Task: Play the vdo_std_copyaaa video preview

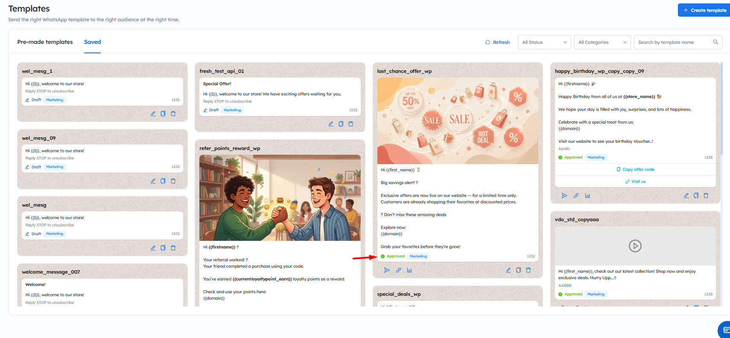Action: tap(635, 246)
